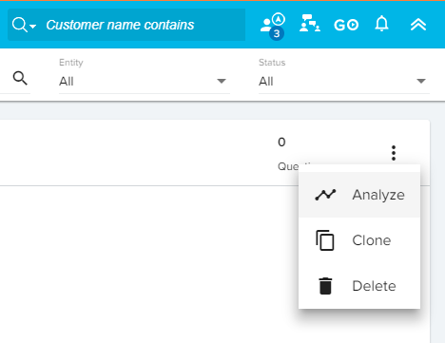Click the black magnifier search icon
This screenshot has height=343, width=445.
tap(20, 78)
